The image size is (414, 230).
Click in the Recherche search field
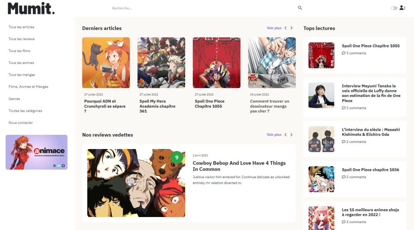tap(202, 8)
